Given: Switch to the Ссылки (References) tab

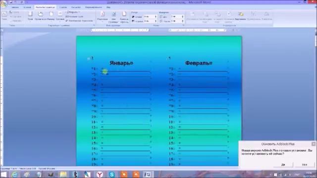Looking at the screenshot, I should tap(63, 7).
